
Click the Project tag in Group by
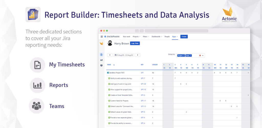tap(181, 55)
